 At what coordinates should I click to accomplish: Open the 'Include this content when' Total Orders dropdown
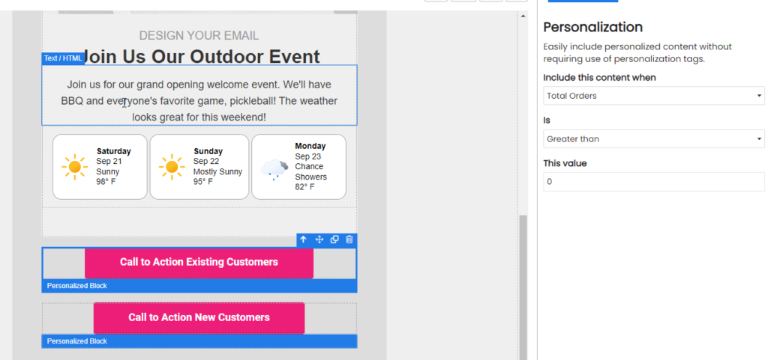coord(653,96)
